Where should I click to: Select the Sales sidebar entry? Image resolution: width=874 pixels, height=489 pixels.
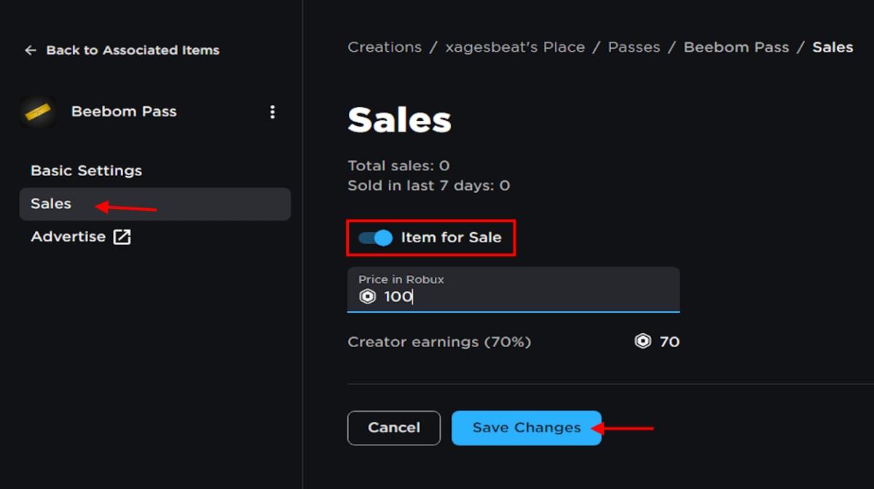pos(50,204)
